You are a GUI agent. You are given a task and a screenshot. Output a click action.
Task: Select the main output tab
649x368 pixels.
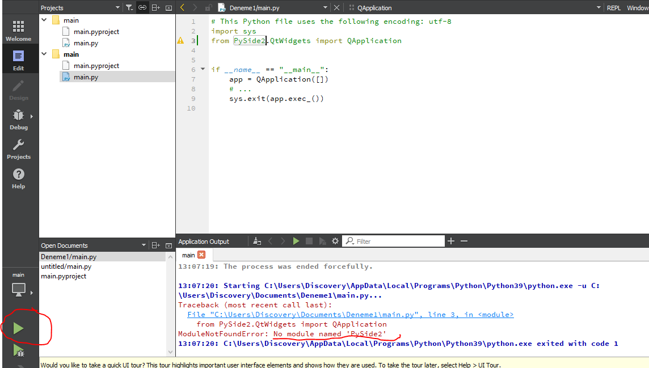click(188, 255)
